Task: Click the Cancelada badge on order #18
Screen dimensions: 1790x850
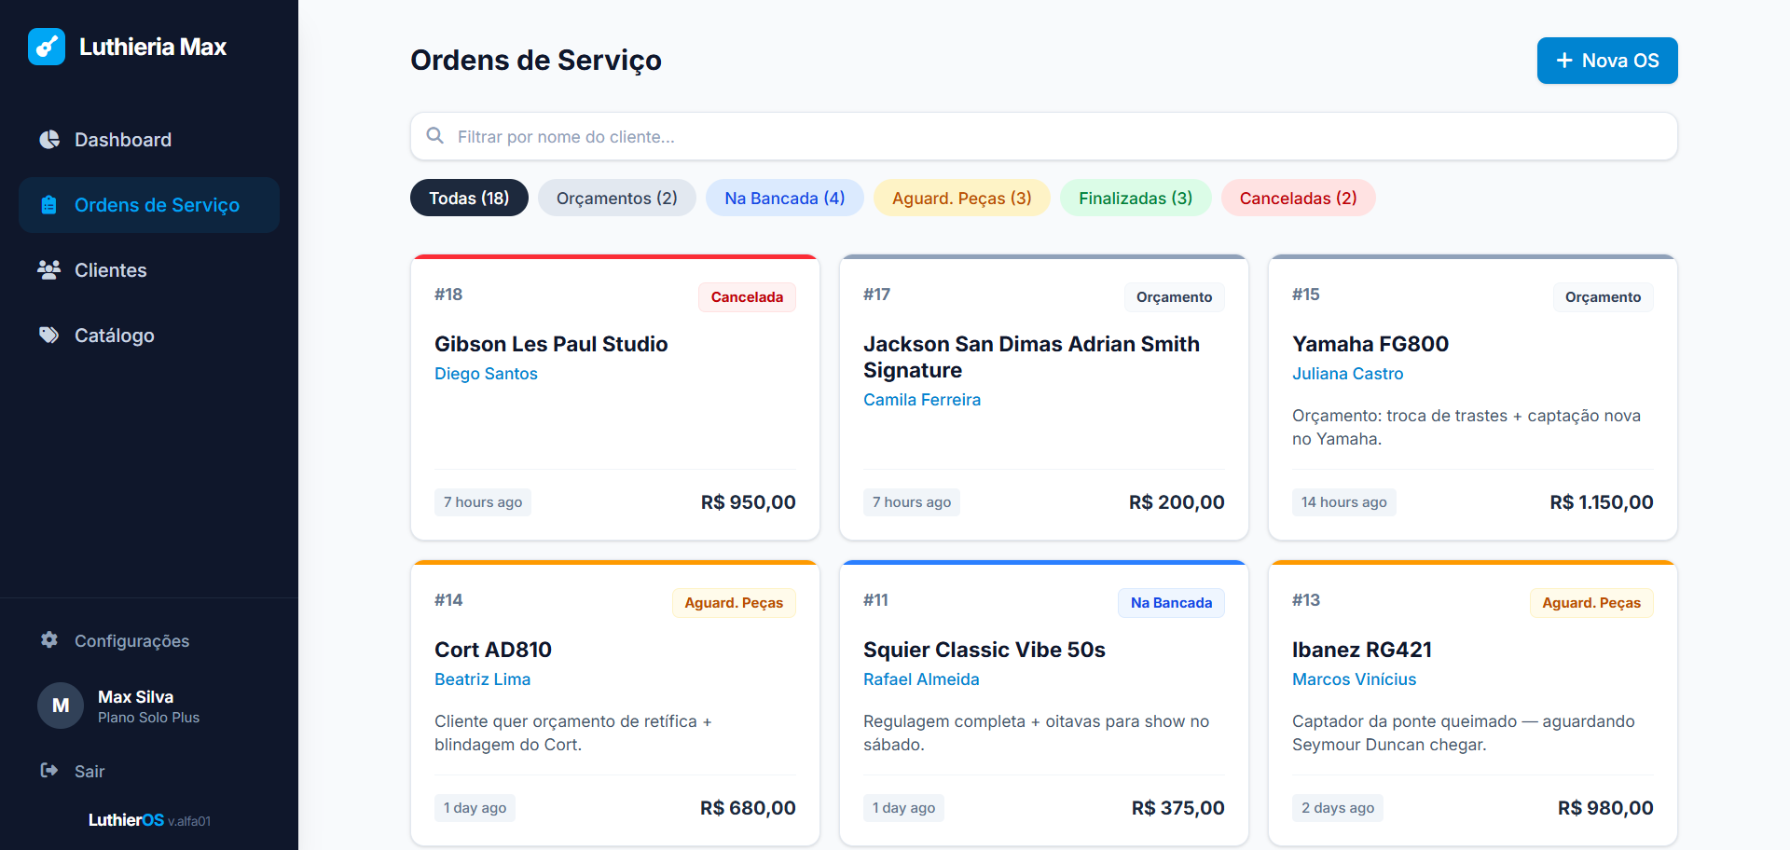Action: click(x=747, y=297)
